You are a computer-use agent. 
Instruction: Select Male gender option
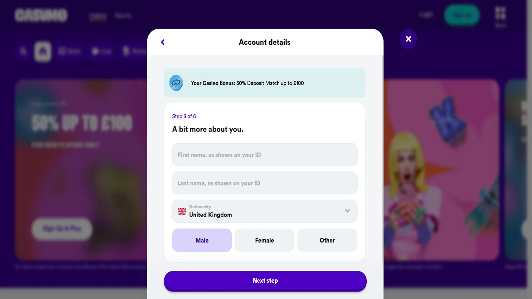click(202, 240)
